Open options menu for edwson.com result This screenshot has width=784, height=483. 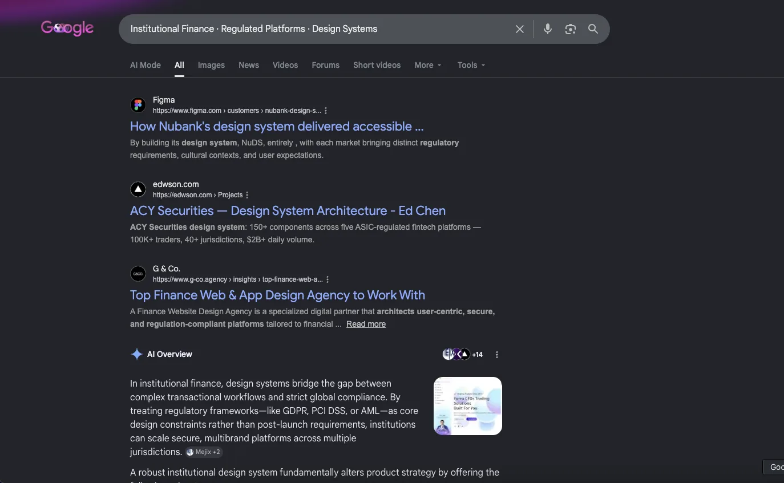pyautogui.click(x=247, y=195)
